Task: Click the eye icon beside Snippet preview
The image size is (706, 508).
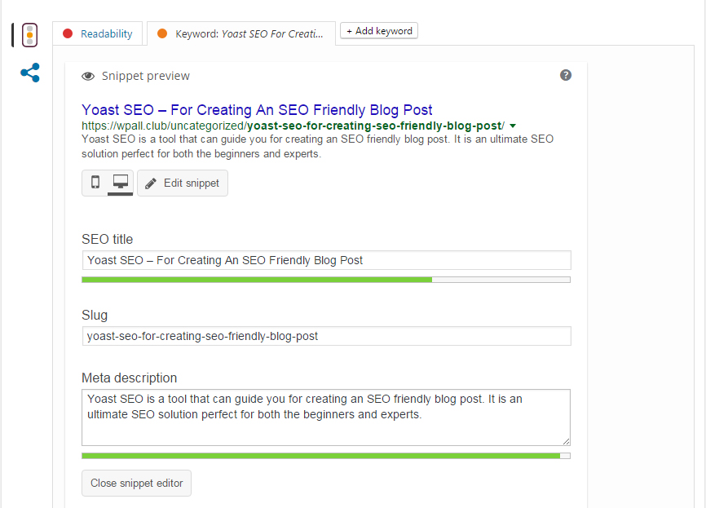Action: point(88,76)
